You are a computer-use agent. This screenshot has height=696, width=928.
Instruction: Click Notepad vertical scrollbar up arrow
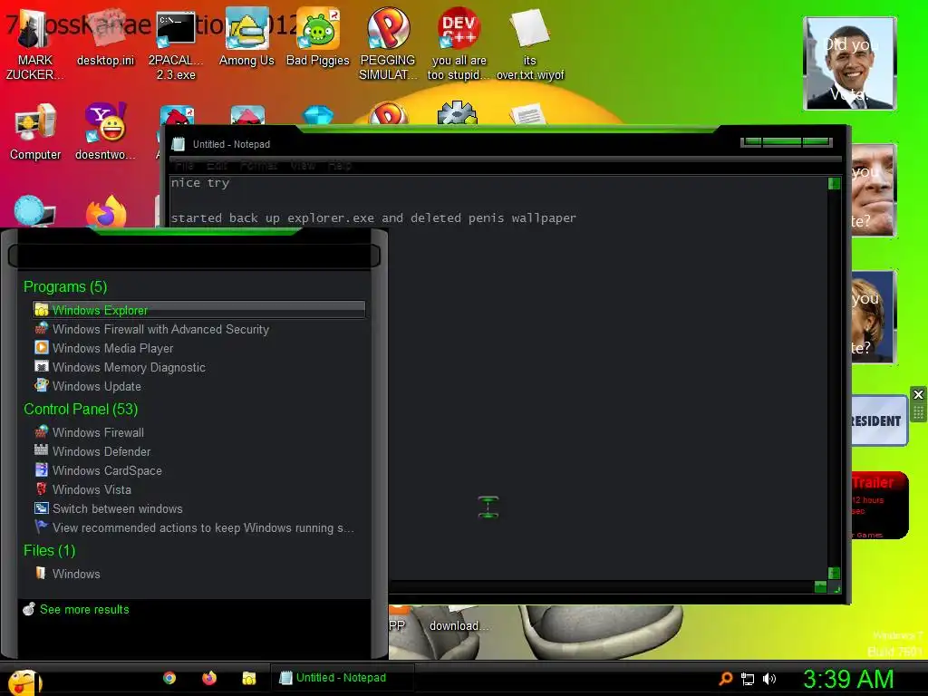[834, 183]
